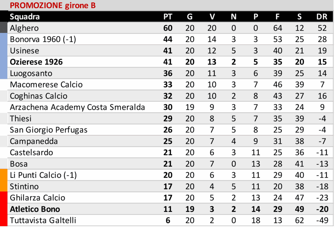Select the Atletico Bono team name
This screenshot has height=228, width=335.
(x=35, y=209)
